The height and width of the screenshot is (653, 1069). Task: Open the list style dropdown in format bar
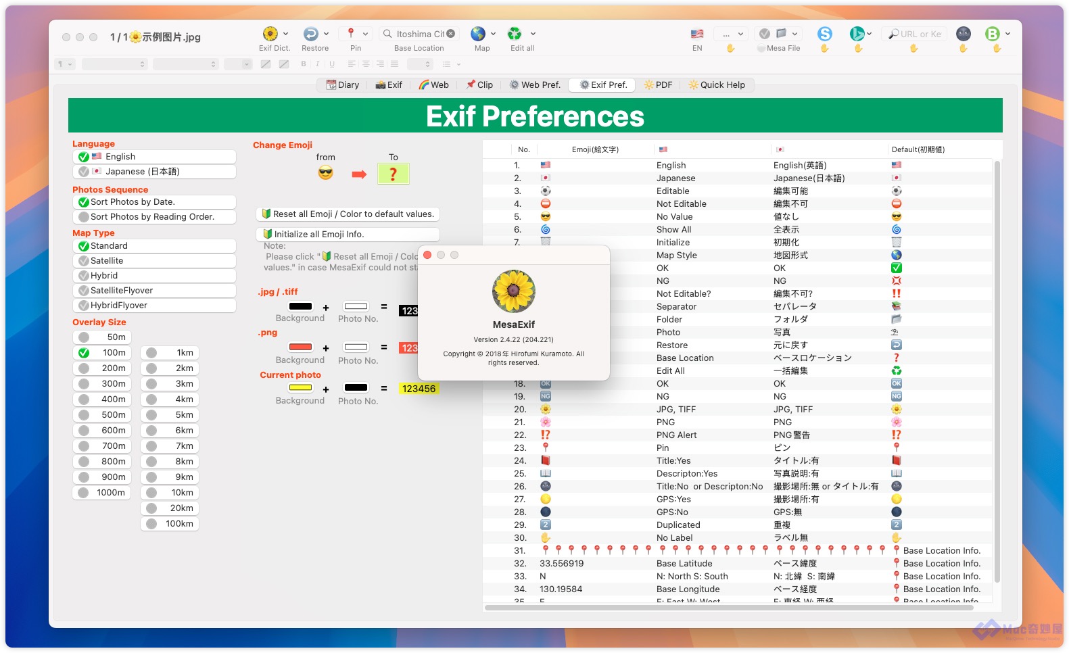pos(451,64)
